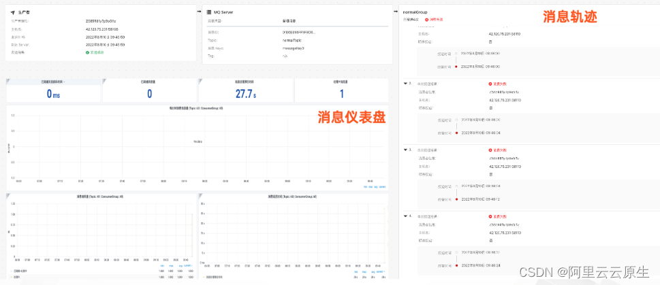Click the server stack icon beside MQ Server
Viewport: 660px width, 285px height.
[x=210, y=12]
